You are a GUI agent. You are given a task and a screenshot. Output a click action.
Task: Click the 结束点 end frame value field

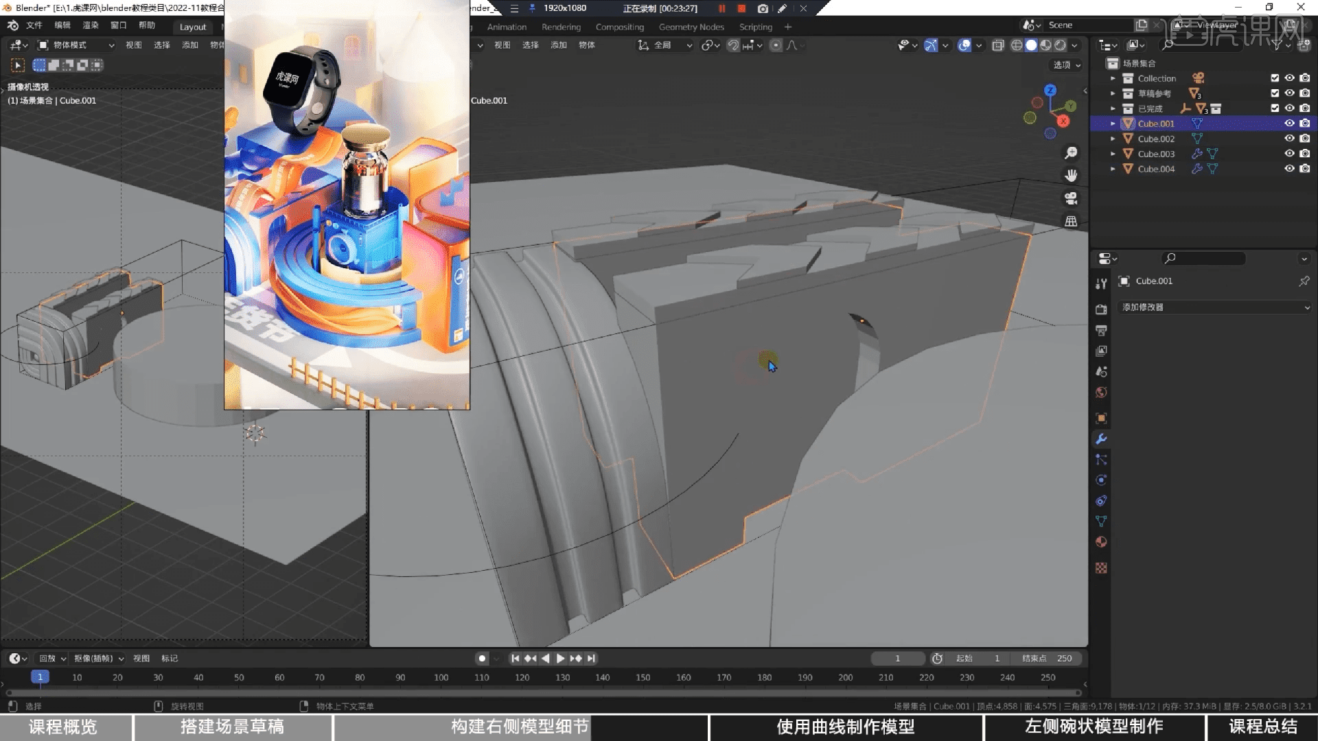(1046, 659)
